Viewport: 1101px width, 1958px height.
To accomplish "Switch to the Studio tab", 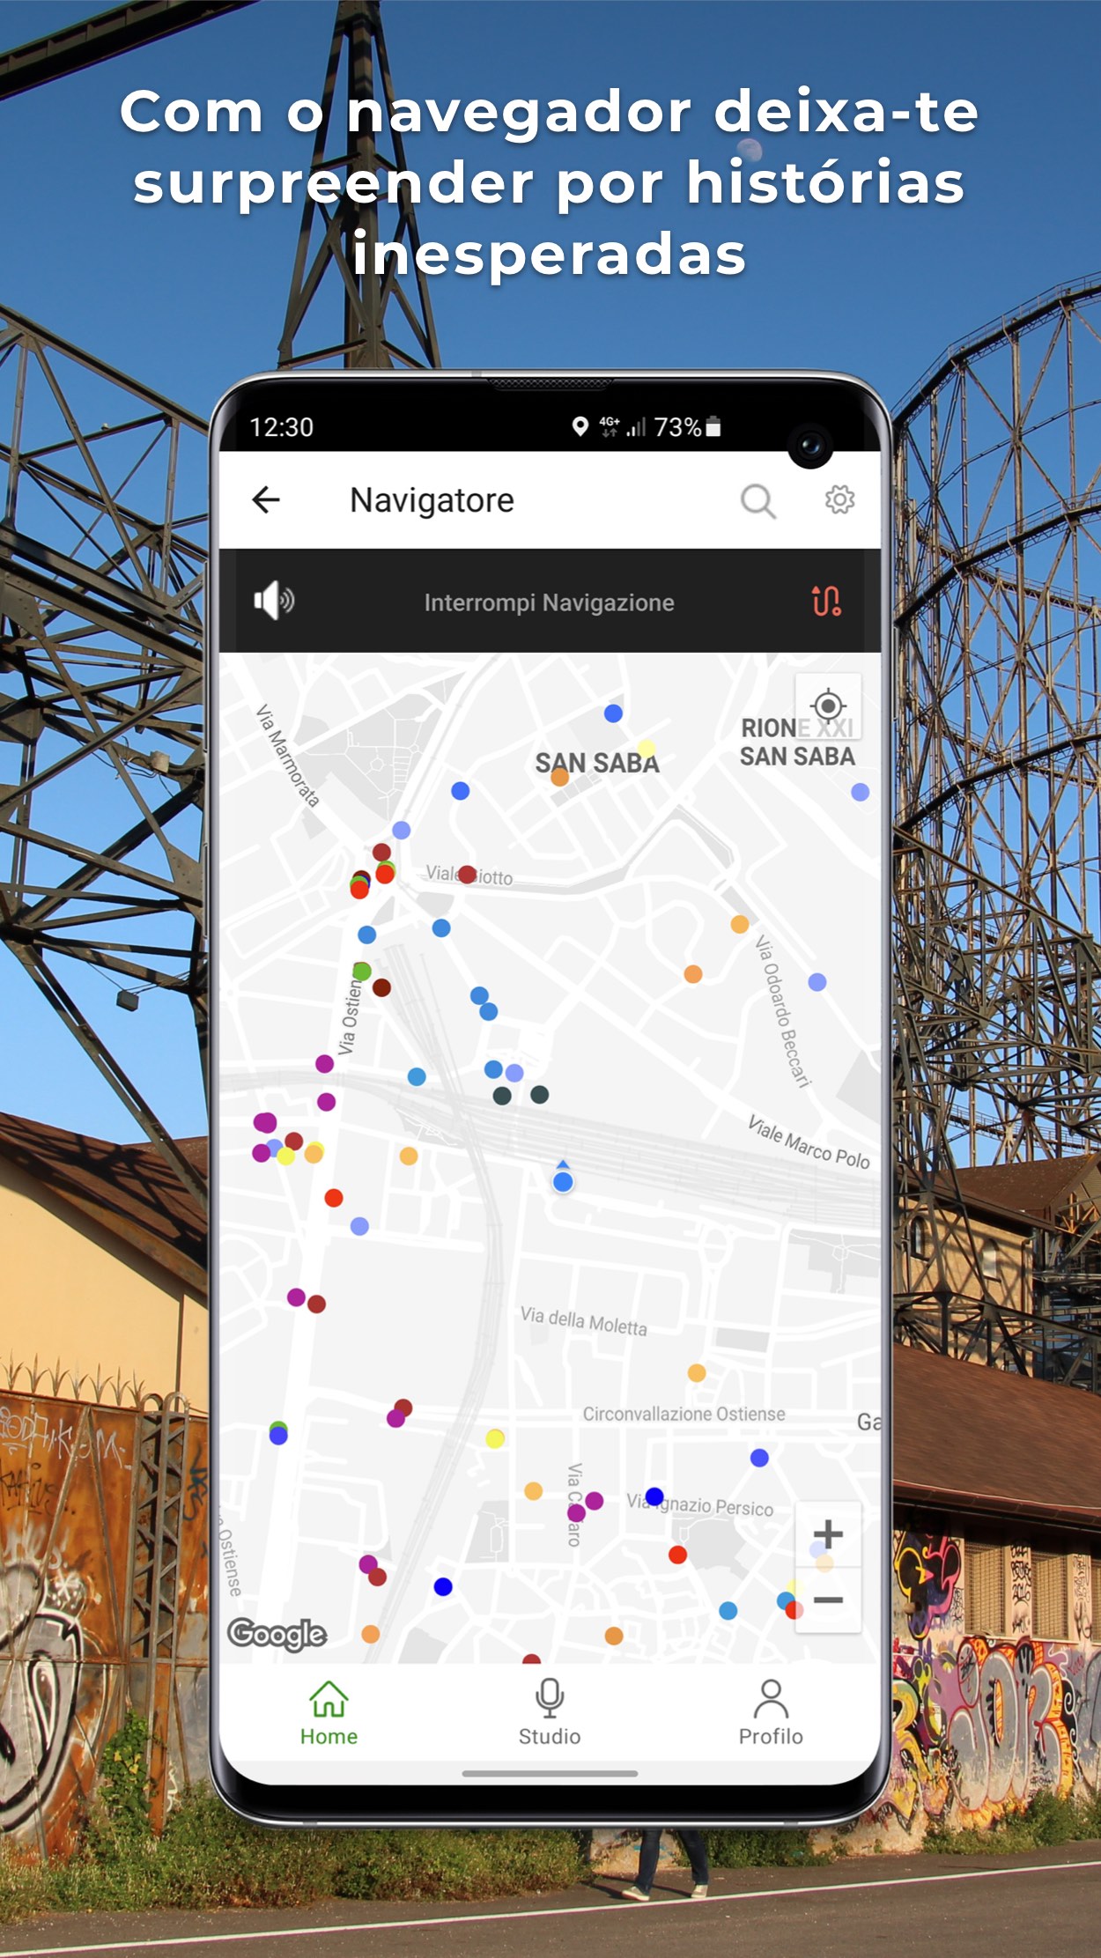I will click(x=550, y=1713).
